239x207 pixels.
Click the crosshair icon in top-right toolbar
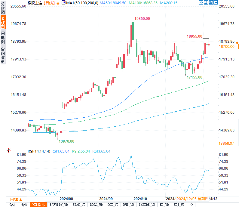coord(201,3)
